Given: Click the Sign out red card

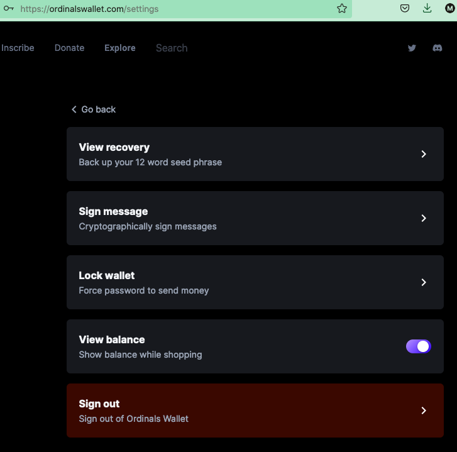Looking at the screenshot, I should 255,411.
